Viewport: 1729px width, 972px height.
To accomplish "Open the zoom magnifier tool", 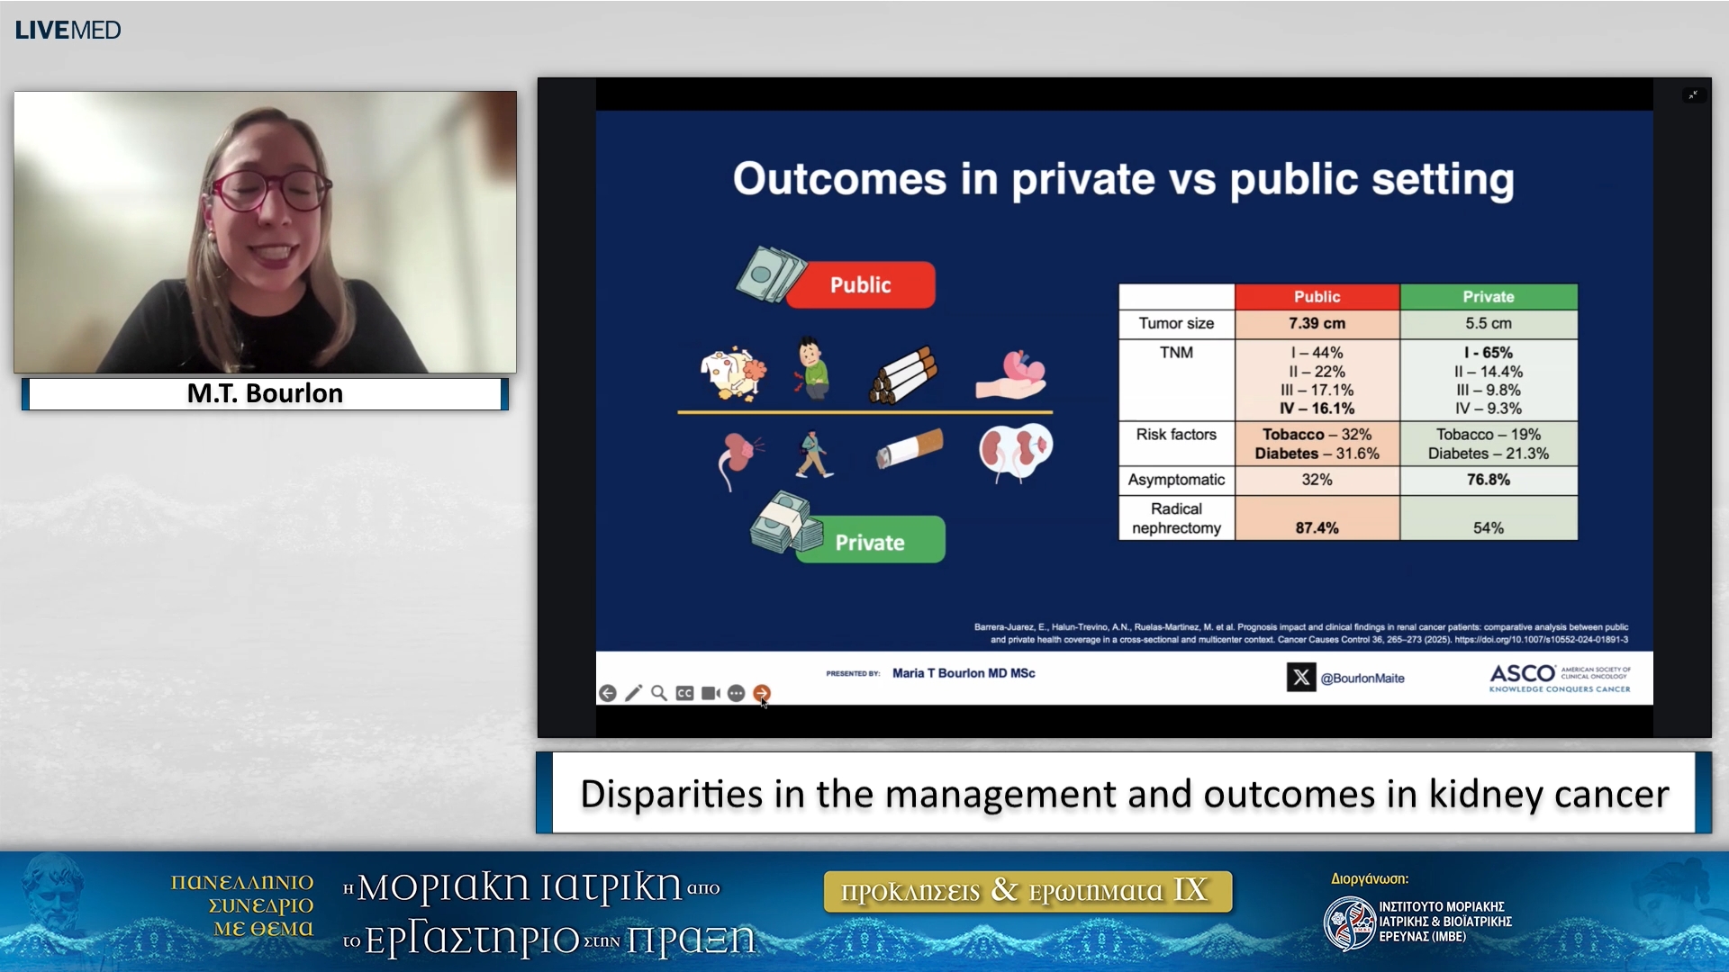I will 659,693.
